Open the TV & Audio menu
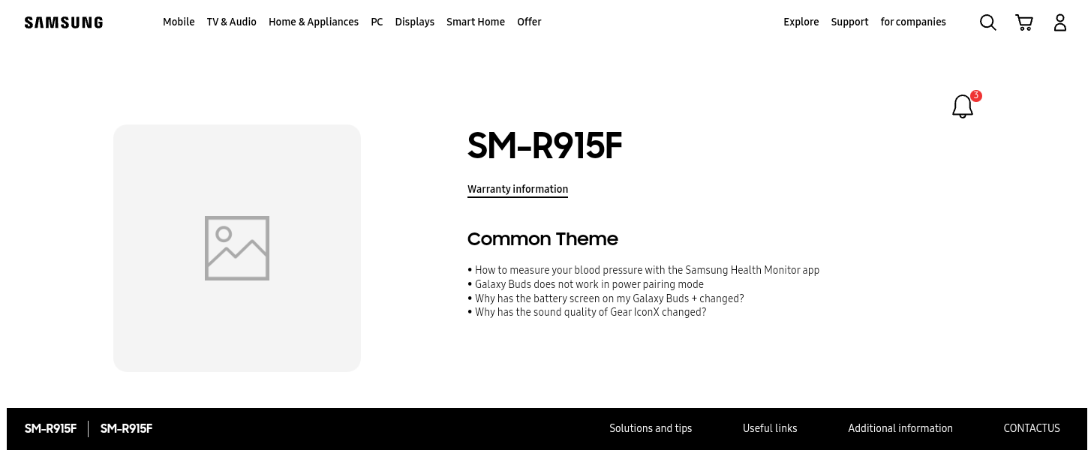Viewport: 1091px width, 450px height. [232, 22]
